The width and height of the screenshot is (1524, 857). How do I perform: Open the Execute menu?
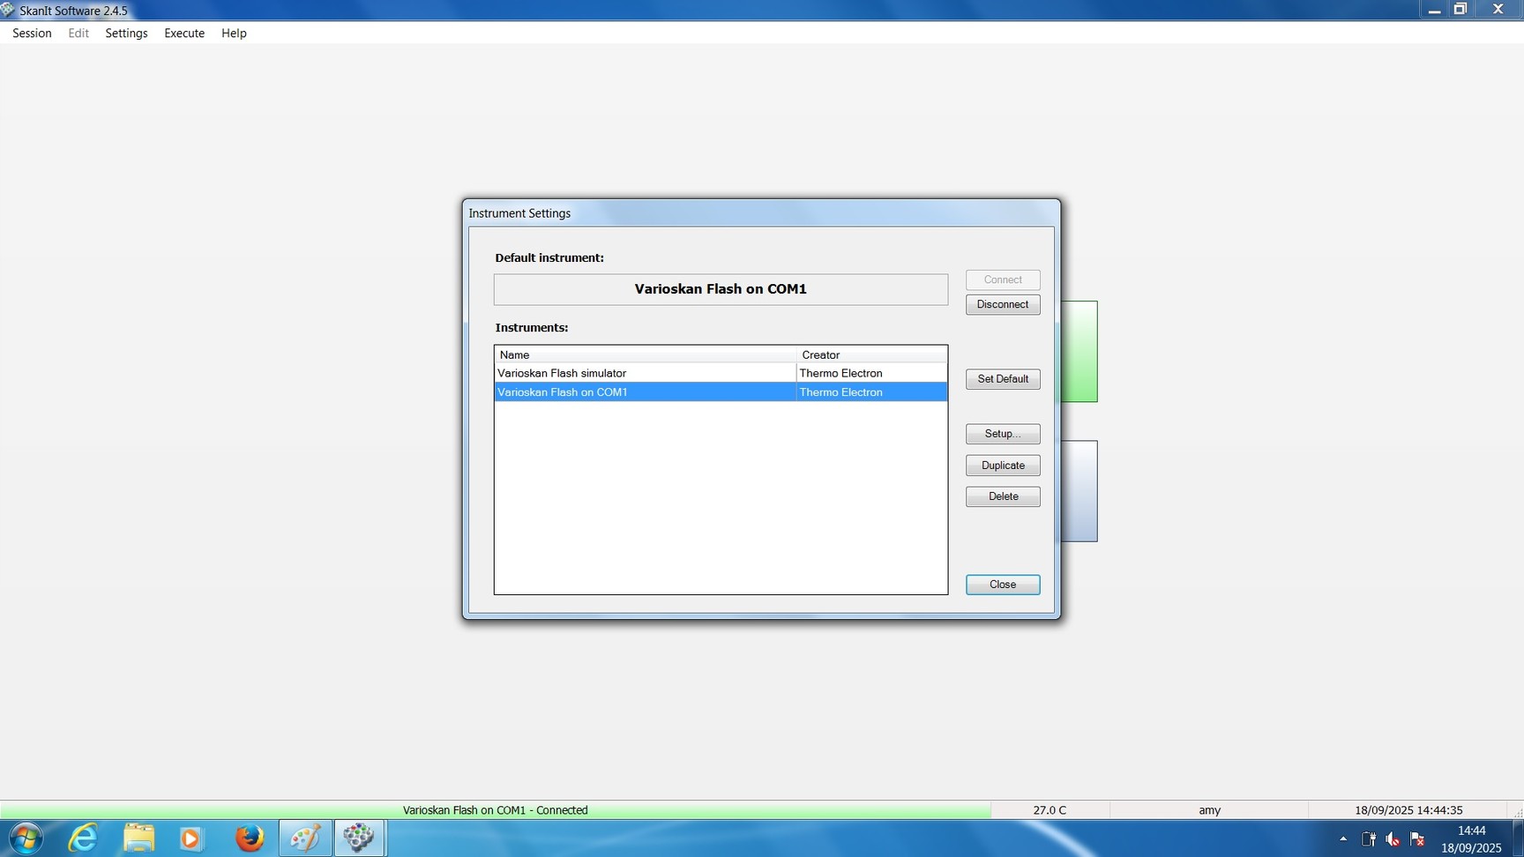tap(184, 34)
